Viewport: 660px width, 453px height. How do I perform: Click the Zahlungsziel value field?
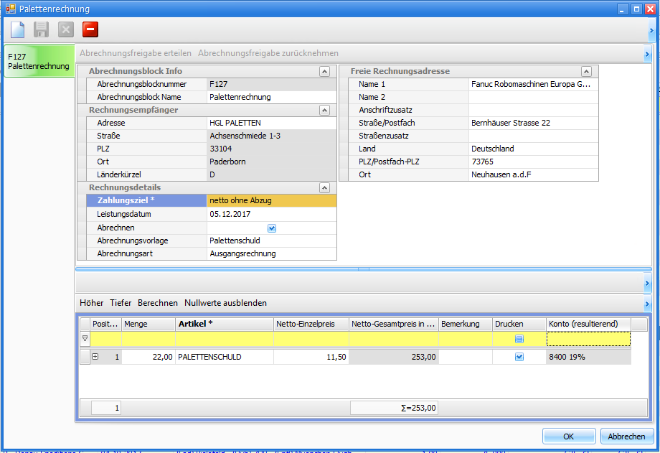pos(271,201)
